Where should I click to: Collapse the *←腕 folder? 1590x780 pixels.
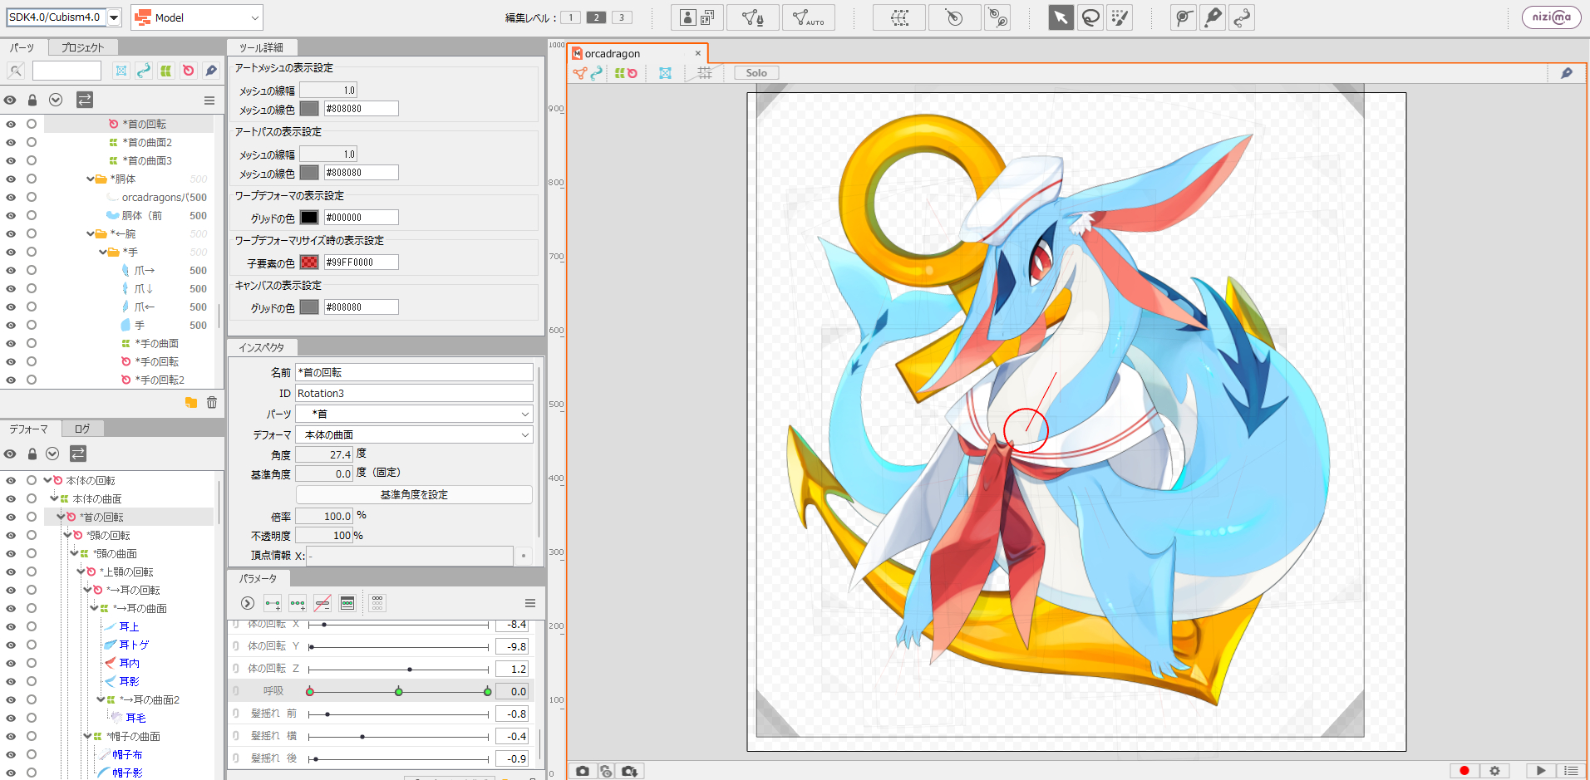(90, 233)
